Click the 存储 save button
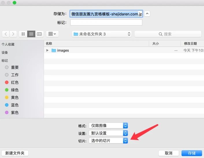 coord(192,153)
